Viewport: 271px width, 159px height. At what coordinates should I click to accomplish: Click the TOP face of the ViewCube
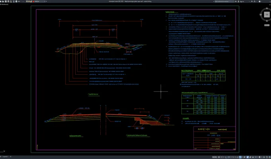pos(266,15)
